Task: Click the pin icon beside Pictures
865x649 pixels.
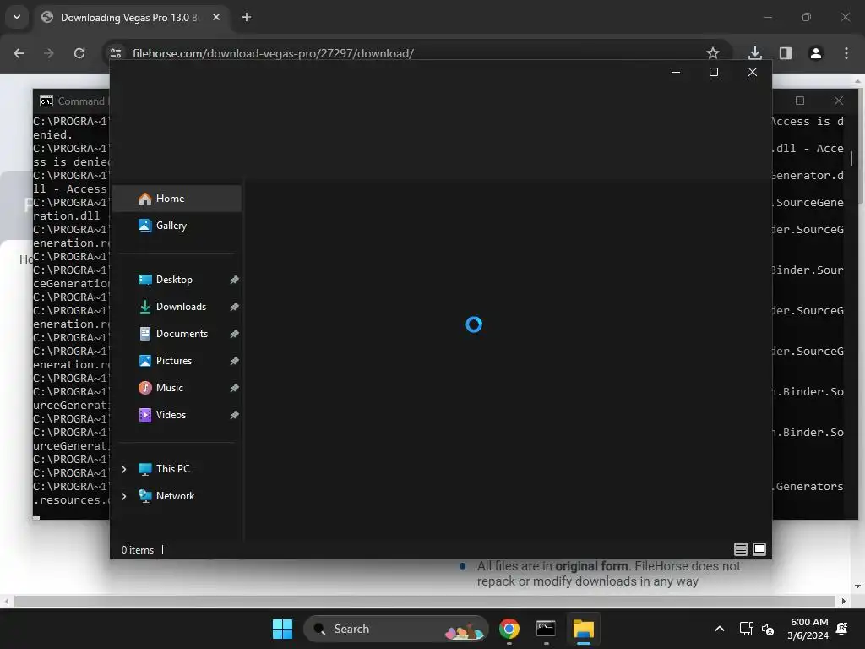Action: coord(235,361)
